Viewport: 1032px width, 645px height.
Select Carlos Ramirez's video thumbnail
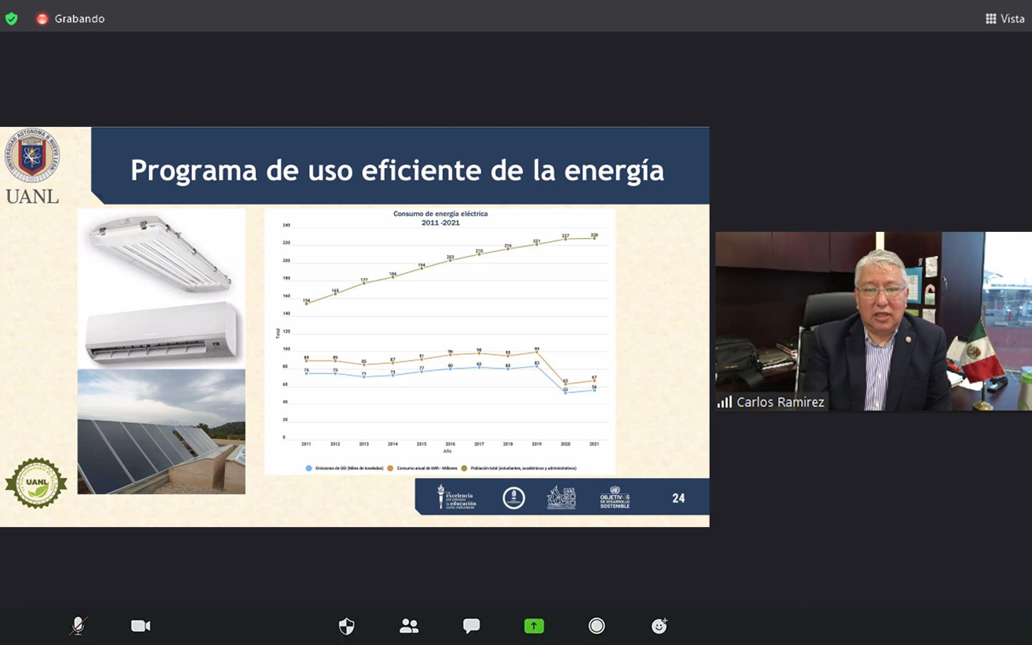(x=873, y=321)
